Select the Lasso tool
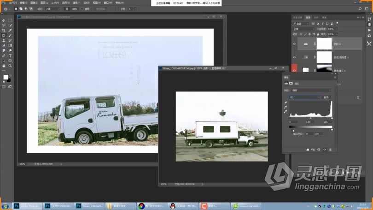Screen dimensions: 373x210 coord(4,25)
